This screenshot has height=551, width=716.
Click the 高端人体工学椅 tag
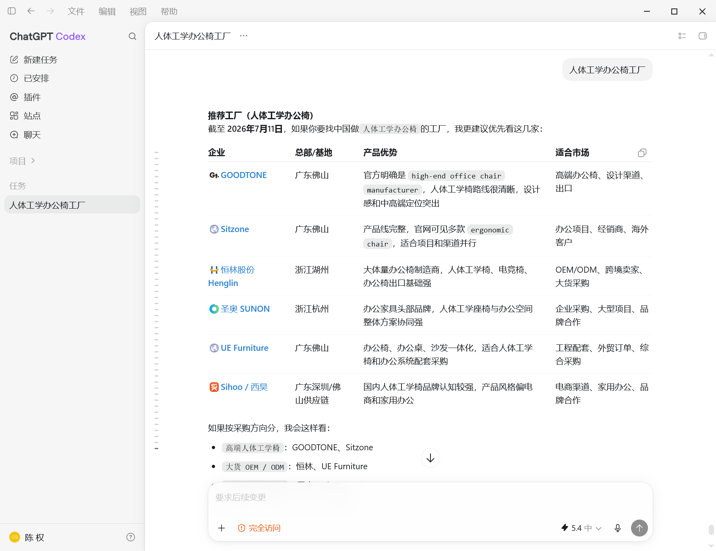[x=252, y=448]
